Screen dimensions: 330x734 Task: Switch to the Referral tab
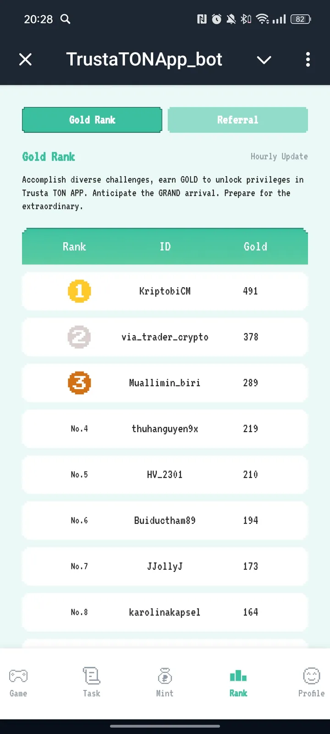tap(237, 120)
